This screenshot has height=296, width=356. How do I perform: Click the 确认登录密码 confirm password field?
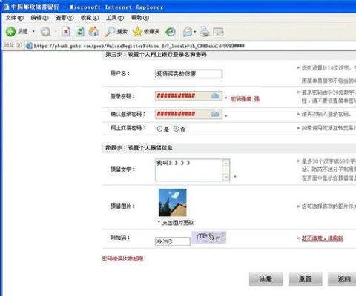[189, 114]
